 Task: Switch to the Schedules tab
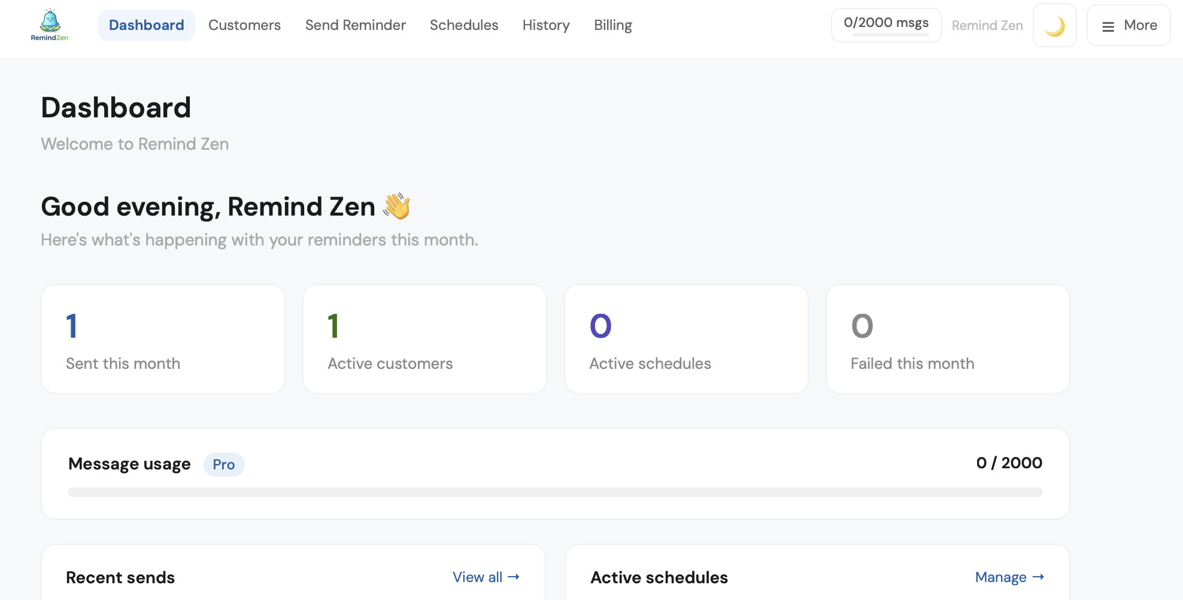464,25
